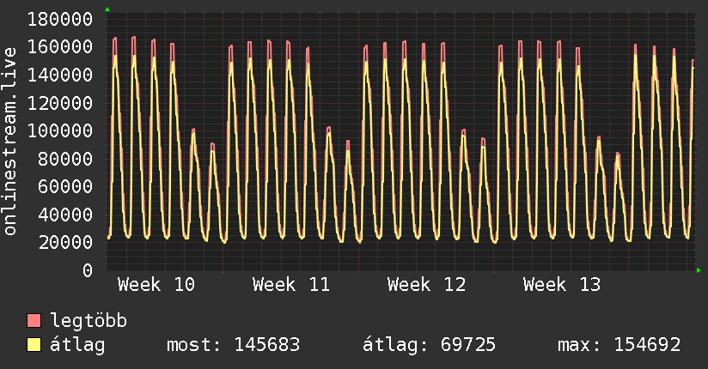Click the Week 10 axis label
The height and width of the screenshot is (369, 708).
[x=156, y=285]
